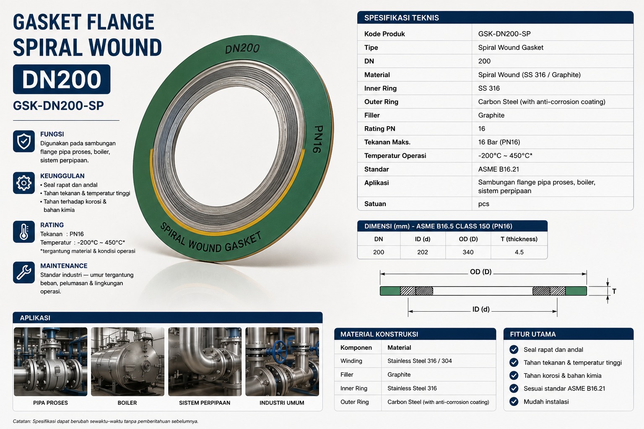Select the INDUSTRI UMUM application photo
The height and width of the screenshot is (429, 644).
(282, 362)
